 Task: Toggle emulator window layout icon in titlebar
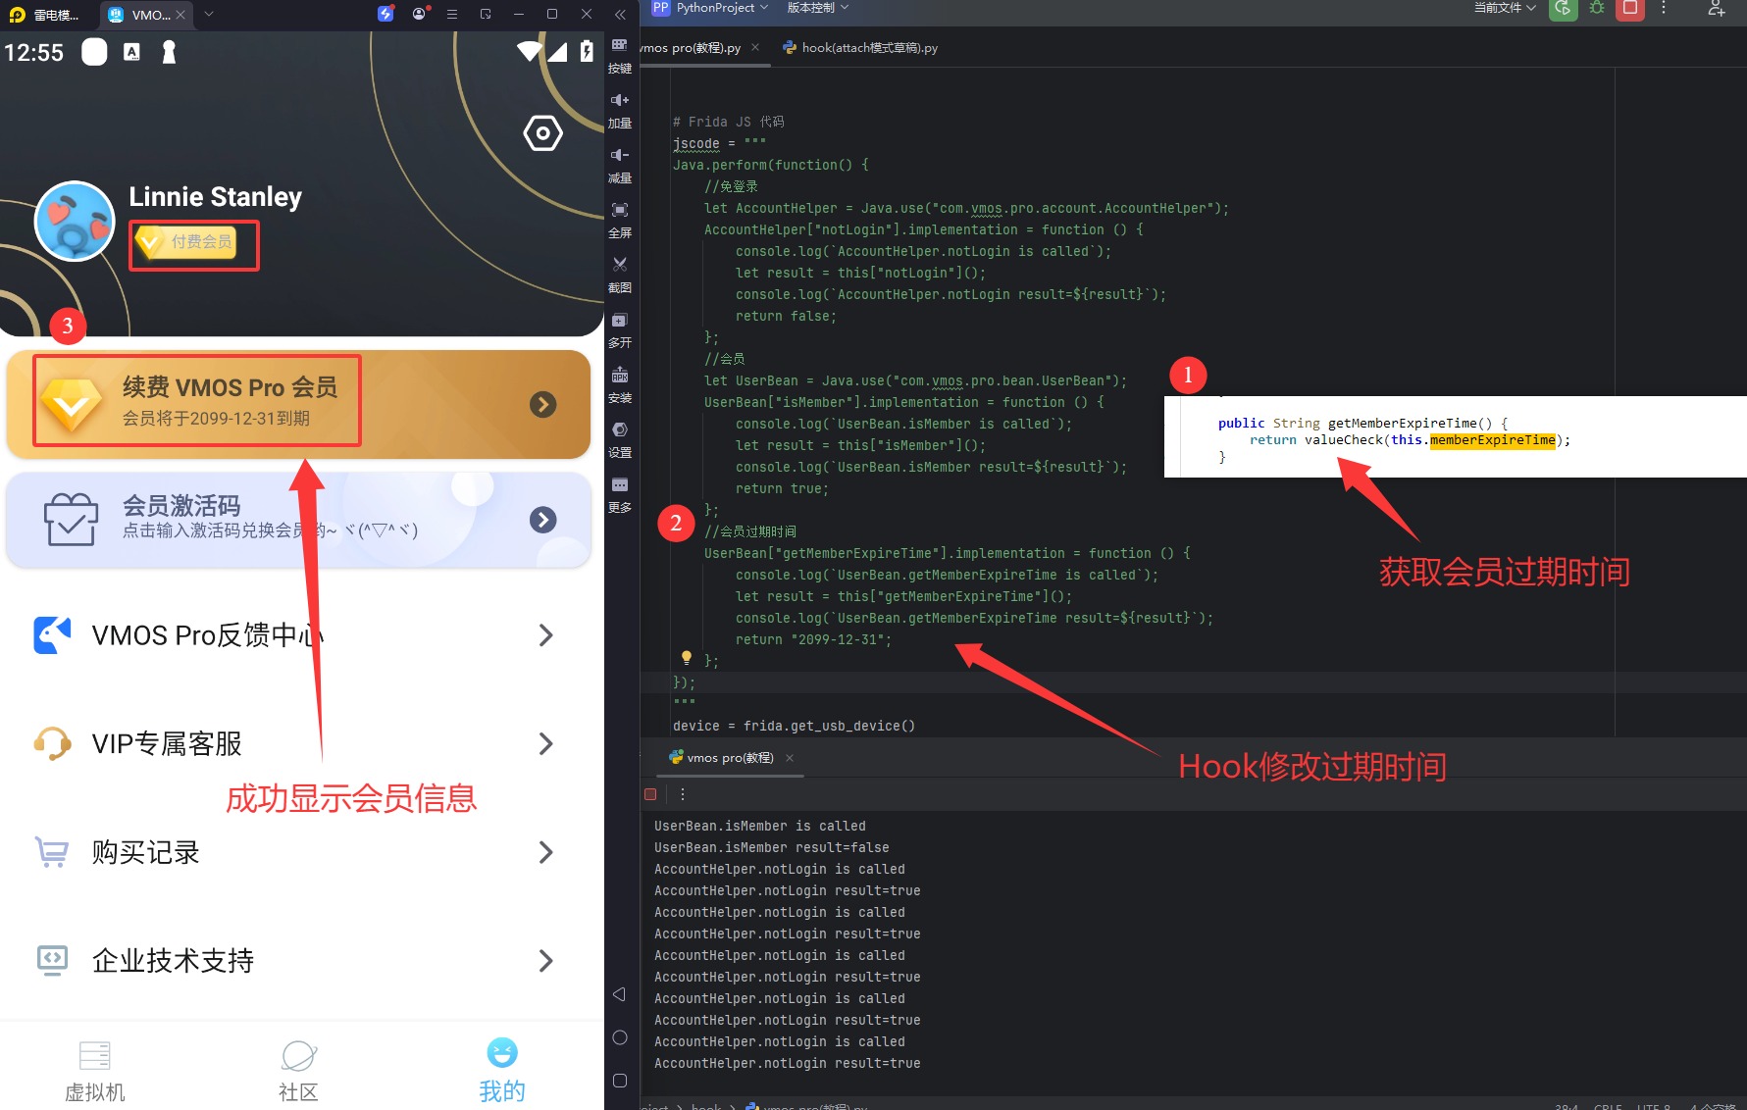click(486, 14)
